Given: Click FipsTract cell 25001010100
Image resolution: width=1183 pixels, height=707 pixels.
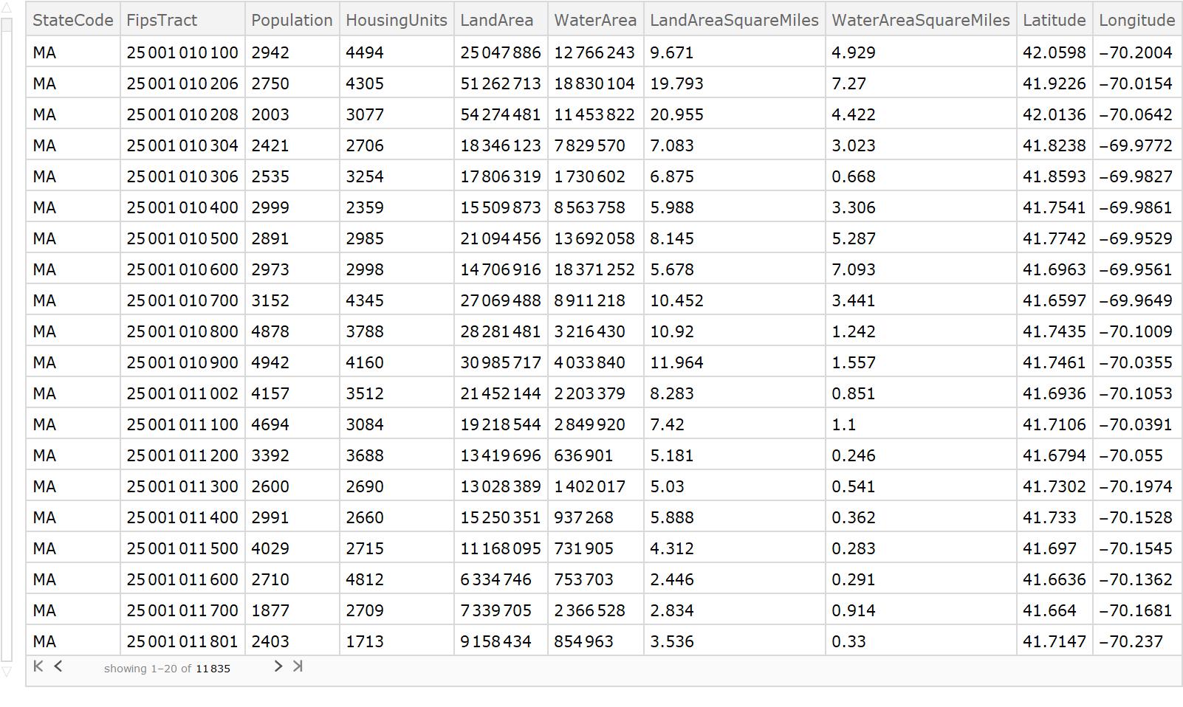Looking at the screenshot, I should [x=182, y=52].
